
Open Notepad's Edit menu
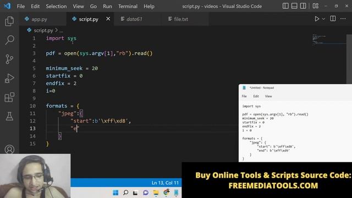click(256, 96)
